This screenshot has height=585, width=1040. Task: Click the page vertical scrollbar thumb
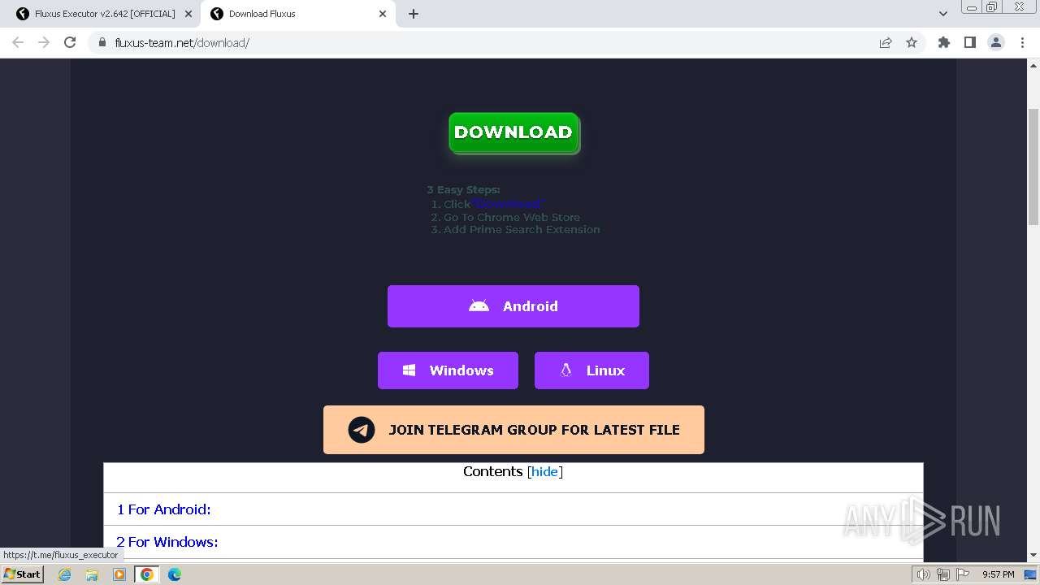(1033, 166)
